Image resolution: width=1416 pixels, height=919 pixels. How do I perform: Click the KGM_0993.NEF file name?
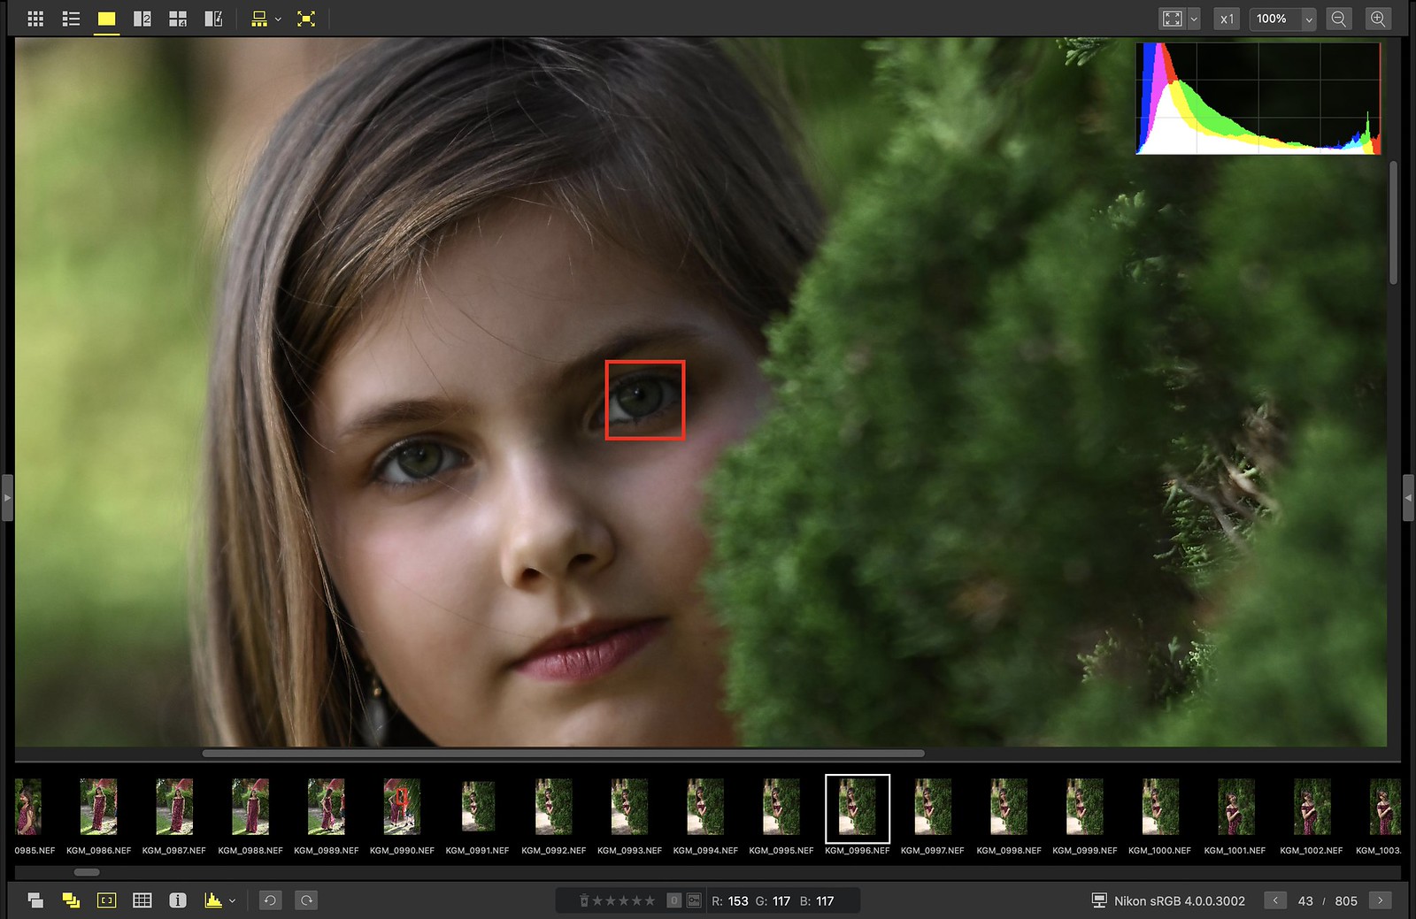point(629,850)
